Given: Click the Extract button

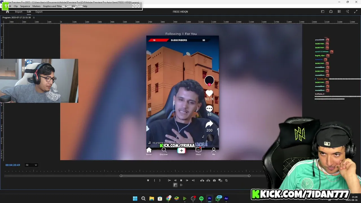Looking at the screenshot, I should [x=208, y=180].
